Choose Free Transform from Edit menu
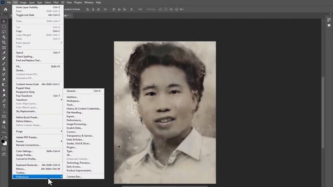 [x=38, y=96]
